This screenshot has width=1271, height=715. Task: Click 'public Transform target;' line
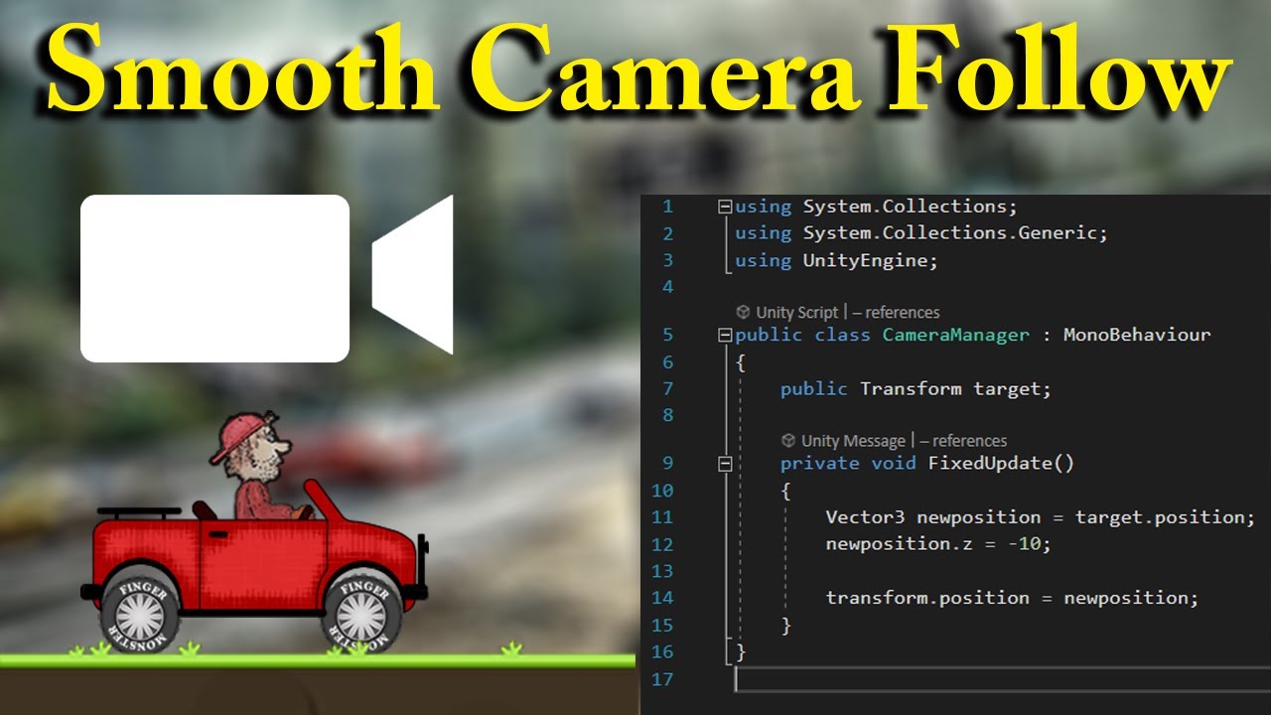point(916,388)
